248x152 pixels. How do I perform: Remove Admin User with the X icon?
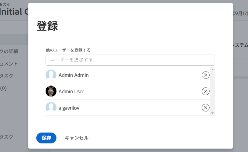205,91
